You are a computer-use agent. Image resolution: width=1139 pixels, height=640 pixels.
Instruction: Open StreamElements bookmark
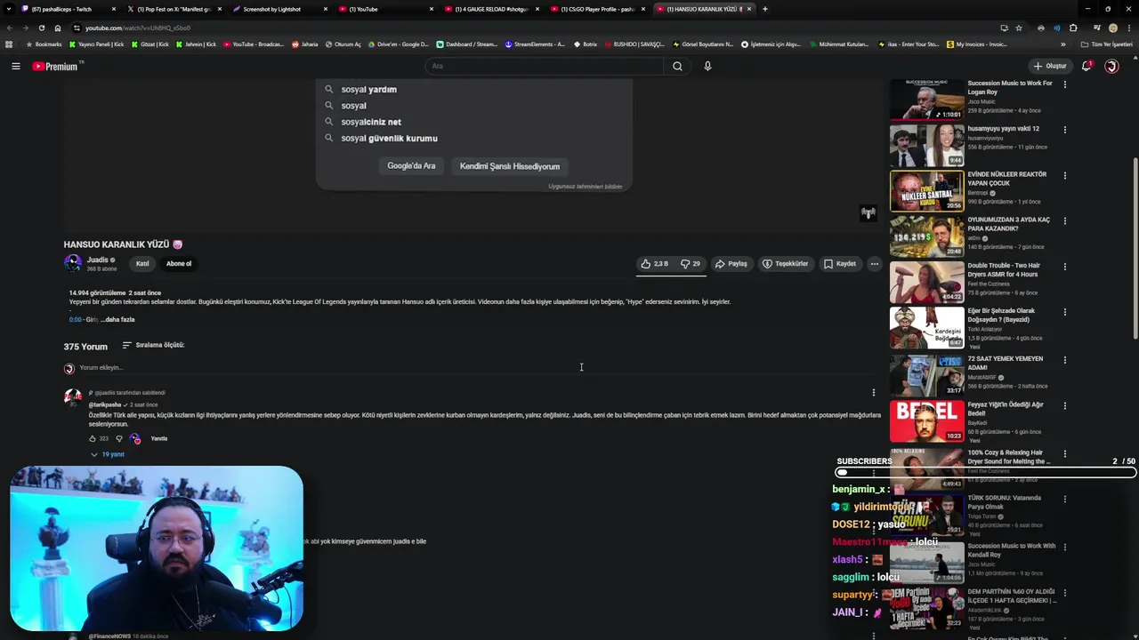tap(535, 44)
